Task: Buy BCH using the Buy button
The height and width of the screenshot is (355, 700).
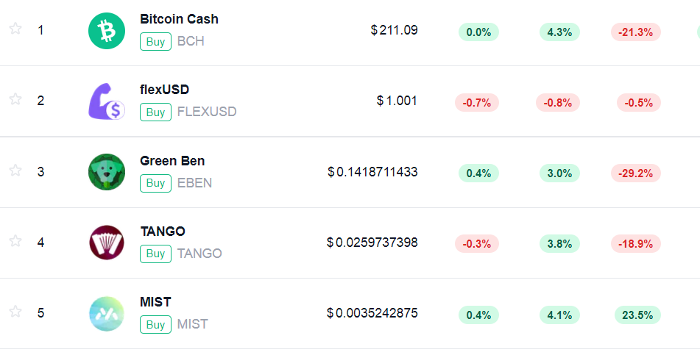Action: [x=155, y=41]
